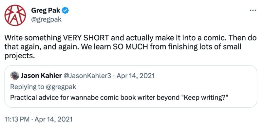262x128 pixels.
Task: Click the 11:13 PM time at the bottom
Action: [x=17, y=119]
